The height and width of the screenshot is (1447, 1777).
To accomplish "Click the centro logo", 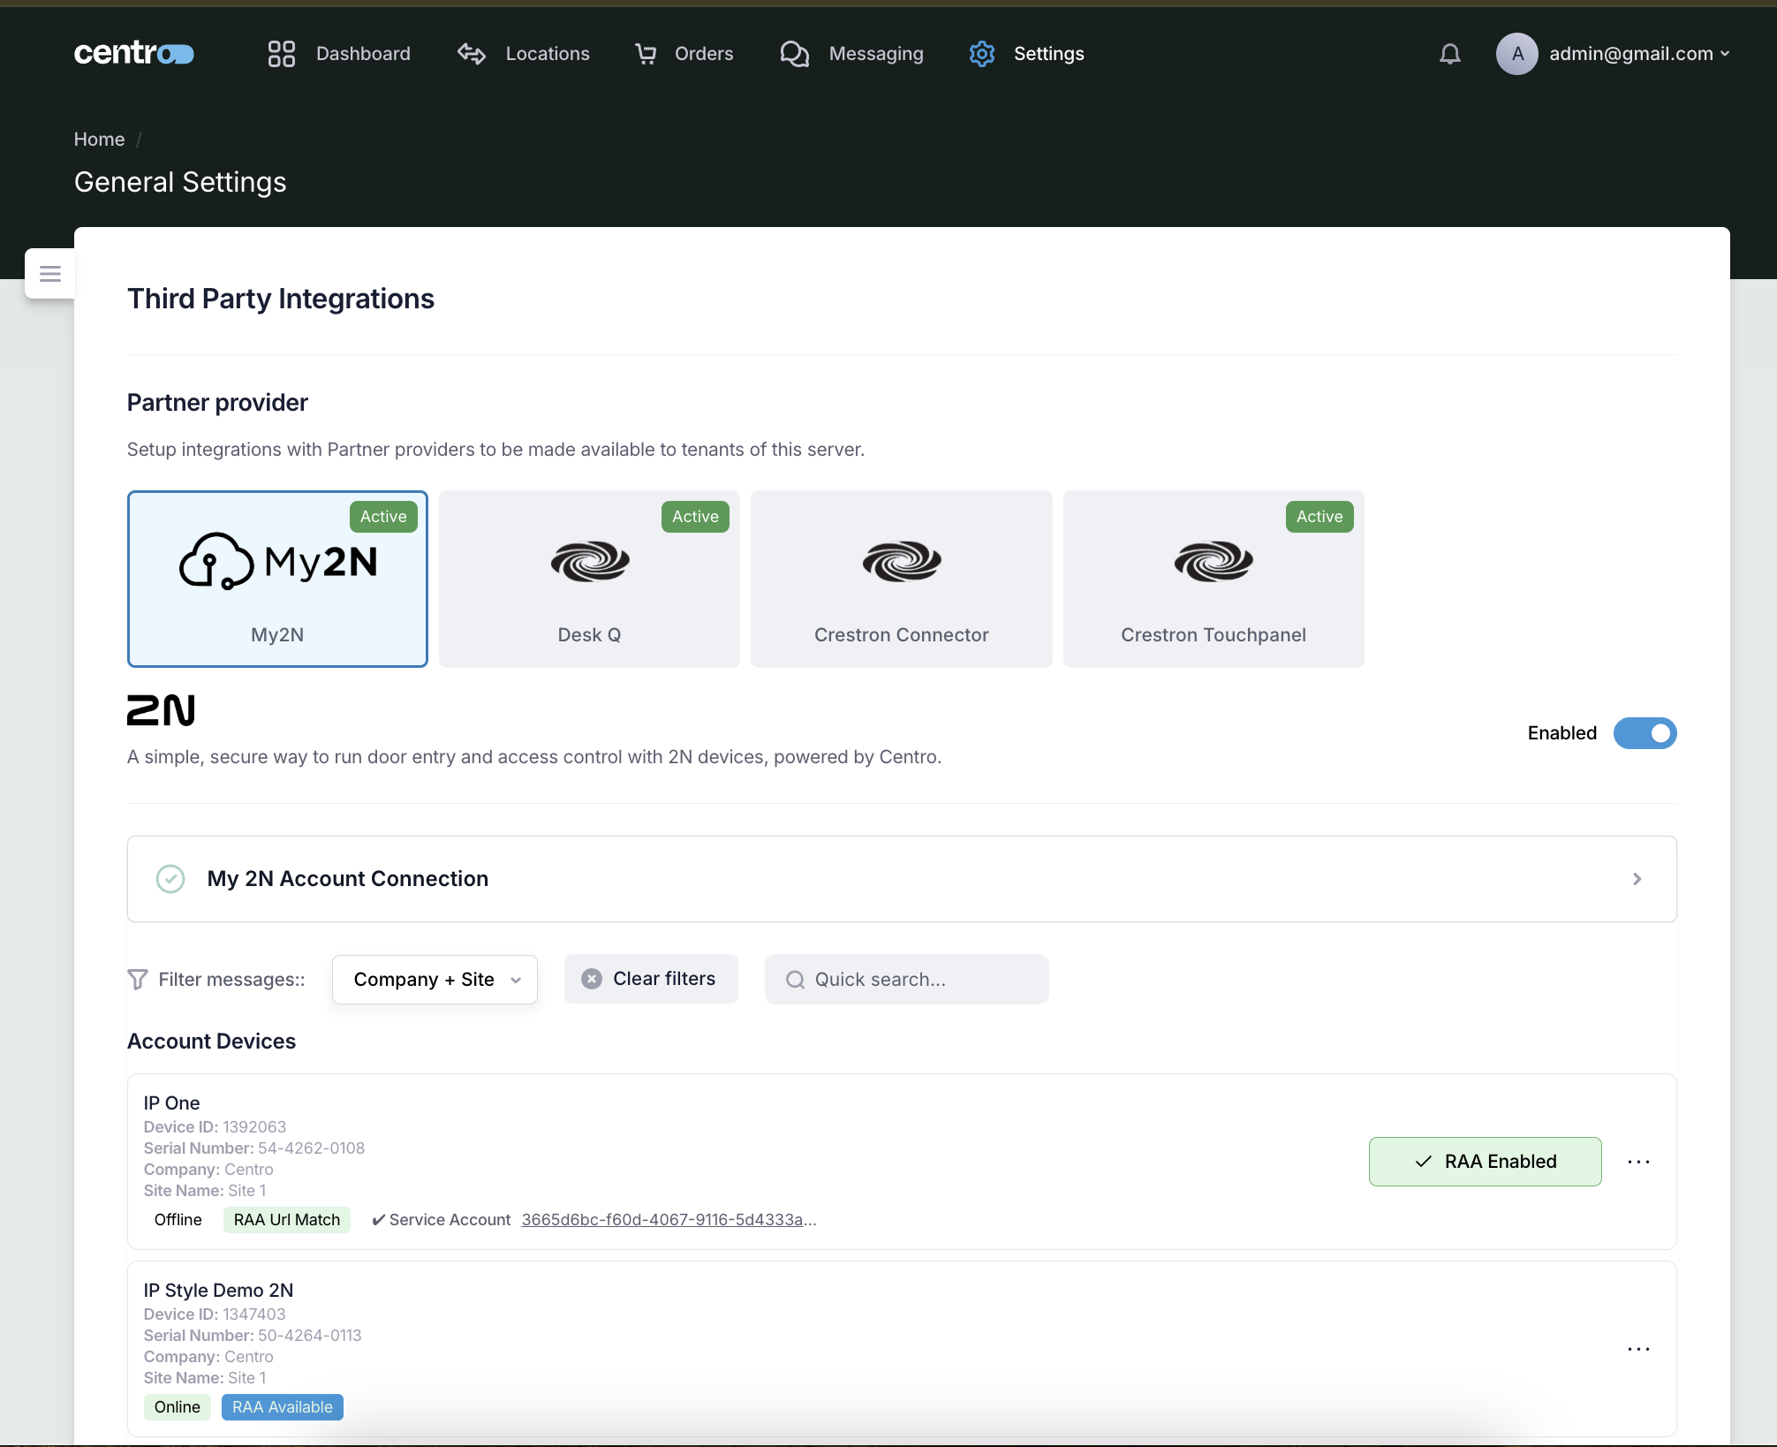I will tap(133, 54).
